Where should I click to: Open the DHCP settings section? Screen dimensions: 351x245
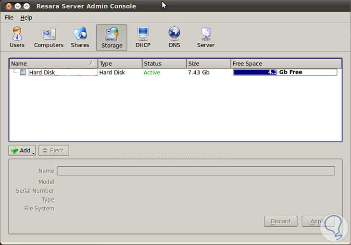point(143,37)
